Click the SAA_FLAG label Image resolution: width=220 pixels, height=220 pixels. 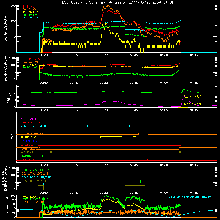(x=27, y=145)
